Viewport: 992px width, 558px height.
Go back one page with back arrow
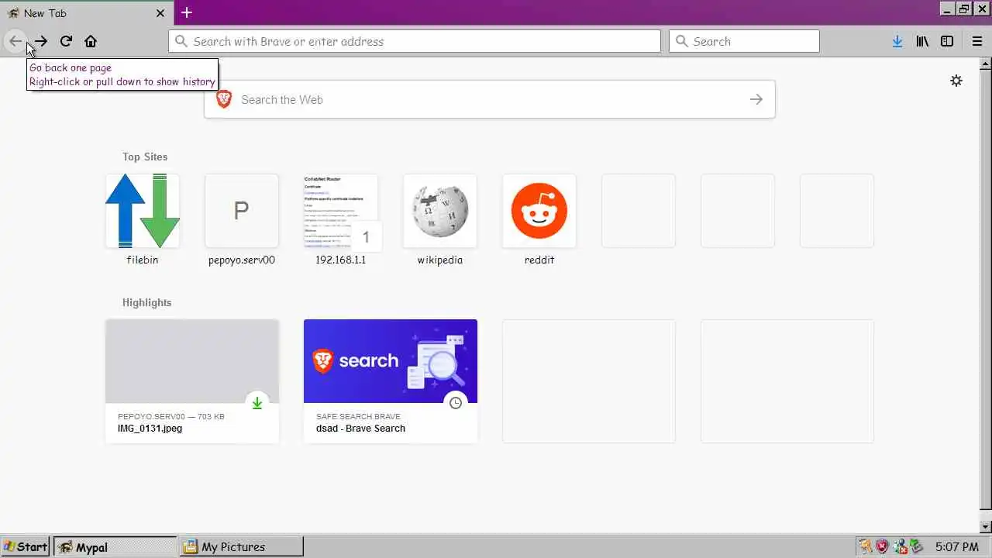click(15, 41)
